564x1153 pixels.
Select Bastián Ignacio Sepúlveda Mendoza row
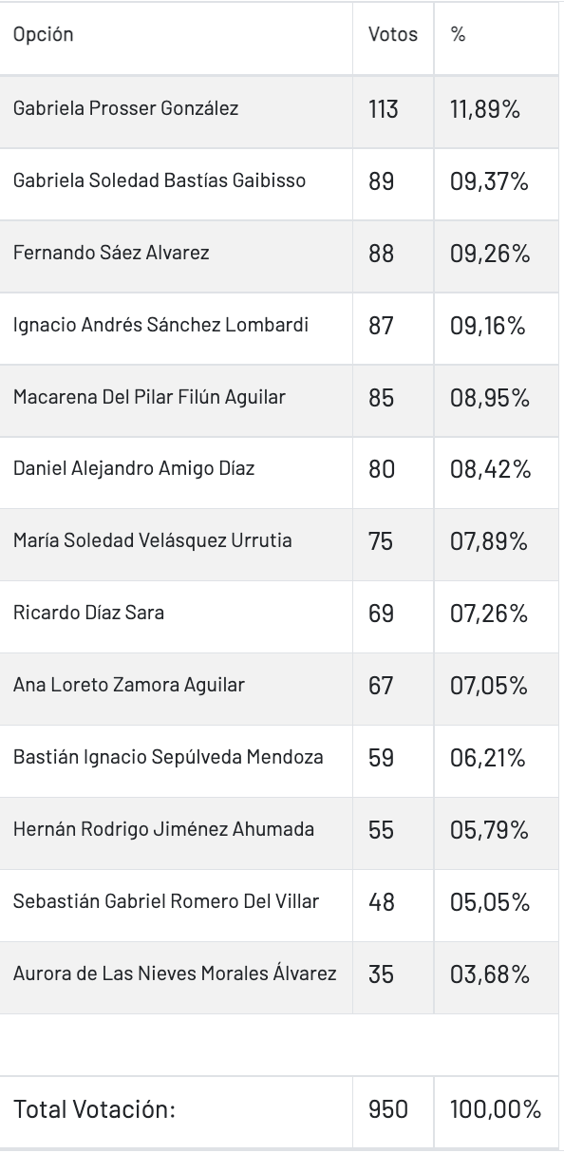[x=282, y=759]
